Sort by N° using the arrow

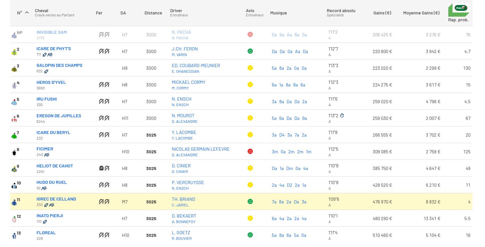point(27,13)
